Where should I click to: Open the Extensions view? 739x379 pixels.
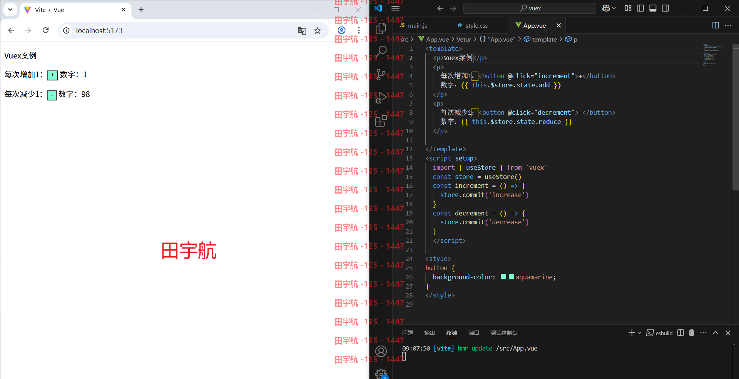click(381, 121)
